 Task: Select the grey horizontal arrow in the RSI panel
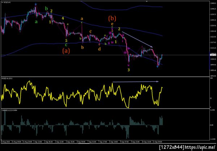tap(136, 82)
